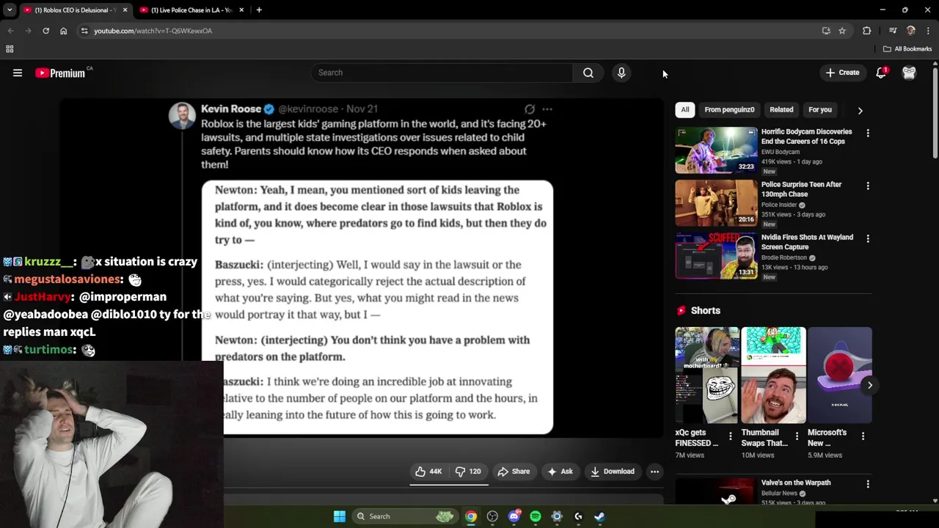Image resolution: width=939 pixels, height=528 pixels.
Task: Dislike the video showing 120
Action: tap(468, 472)
